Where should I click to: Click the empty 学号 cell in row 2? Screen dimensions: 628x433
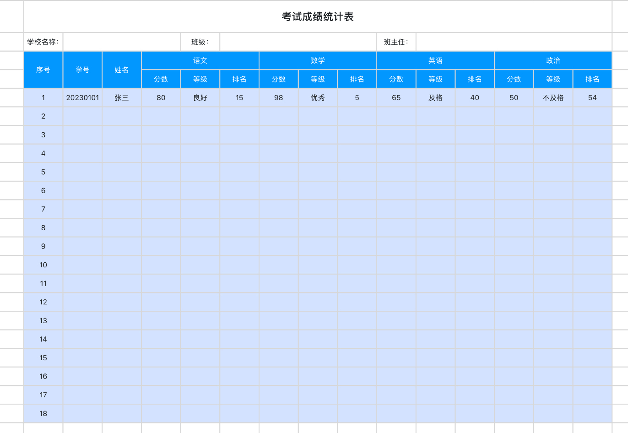[x=82, y=116]
